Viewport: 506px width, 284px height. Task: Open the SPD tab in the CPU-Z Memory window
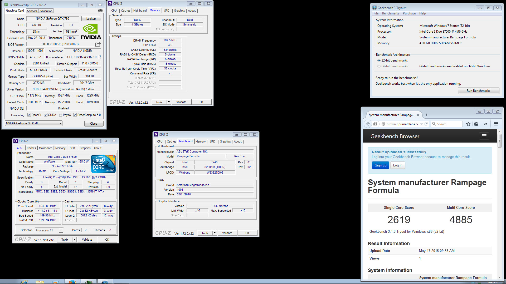(167, 11)
